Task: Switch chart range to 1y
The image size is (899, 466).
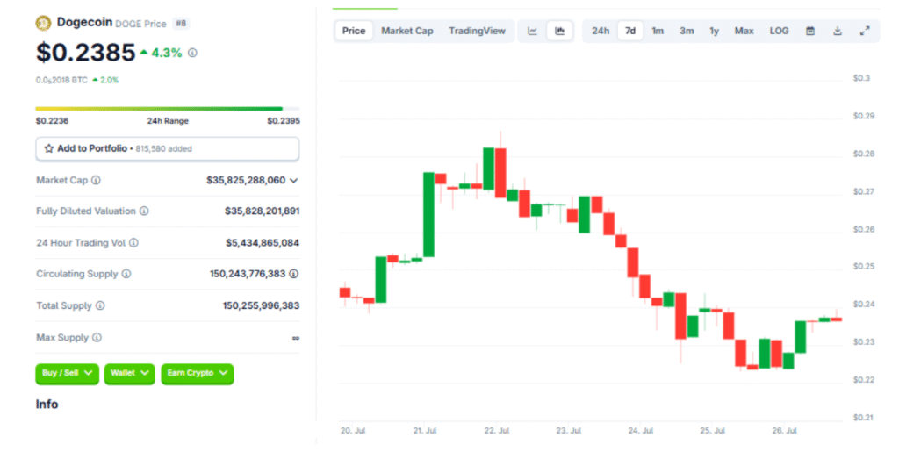Action: coord(715,31)
